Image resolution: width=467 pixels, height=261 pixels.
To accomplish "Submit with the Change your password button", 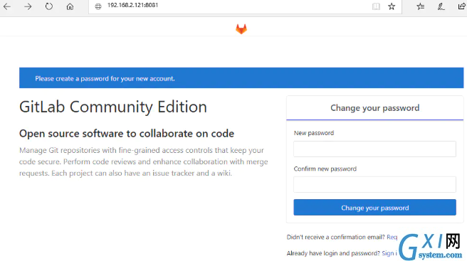I will [374, 208].
